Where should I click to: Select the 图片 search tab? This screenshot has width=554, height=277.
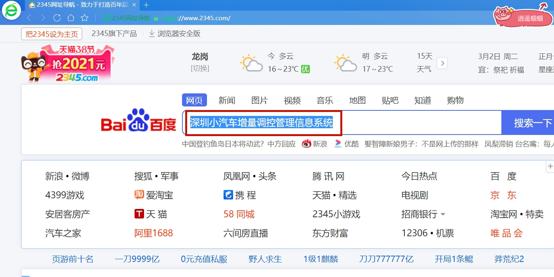pos(260,101)
